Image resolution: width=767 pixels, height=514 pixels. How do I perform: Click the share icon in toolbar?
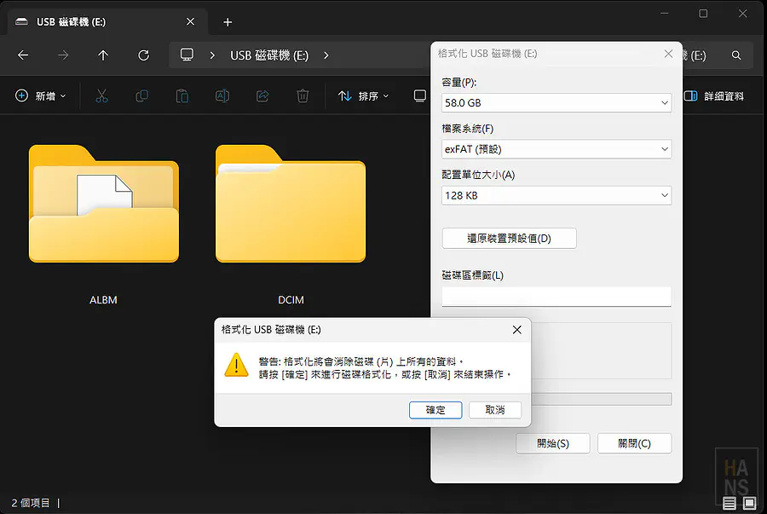pyautogui.click(x=262, y=96)
